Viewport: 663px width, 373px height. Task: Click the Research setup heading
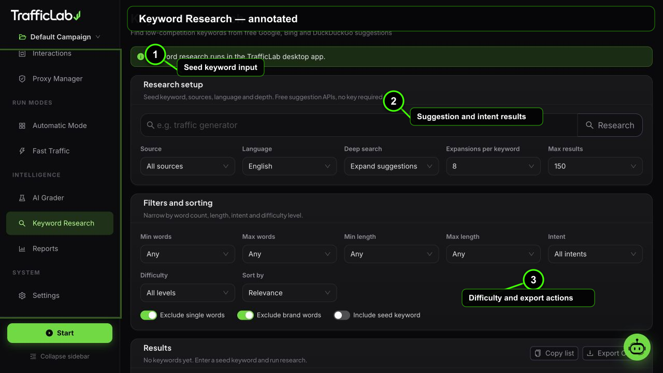tap(173, 84)
